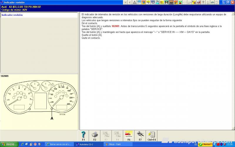Viewport: 235px width, 147px height.
Task: Click the '102009' label above the diagram
Action: coord(4,76)
